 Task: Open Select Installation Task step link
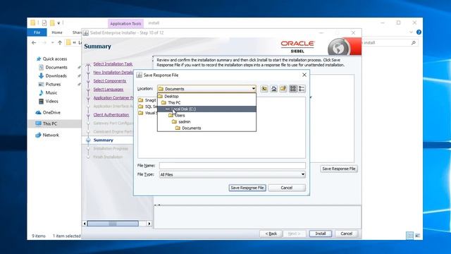pyautogui.click(x=113, y=64)
